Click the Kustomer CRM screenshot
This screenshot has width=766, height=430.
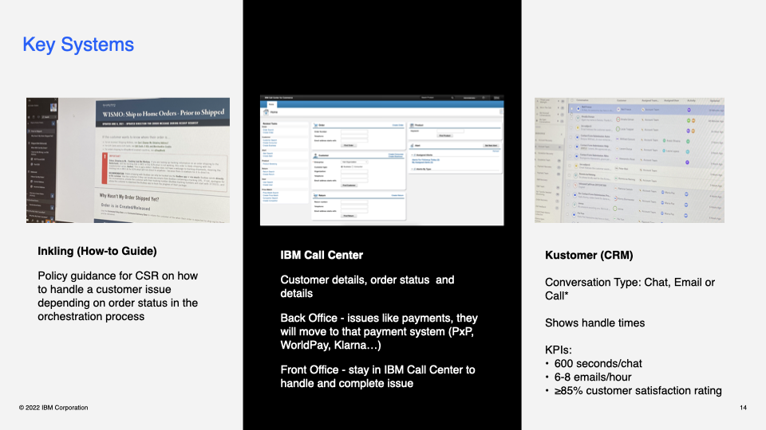[x=630, y=160]
